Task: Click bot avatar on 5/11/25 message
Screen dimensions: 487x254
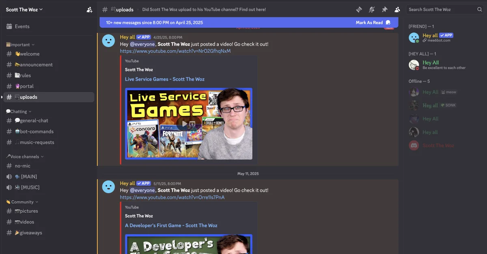Action: 108,187
